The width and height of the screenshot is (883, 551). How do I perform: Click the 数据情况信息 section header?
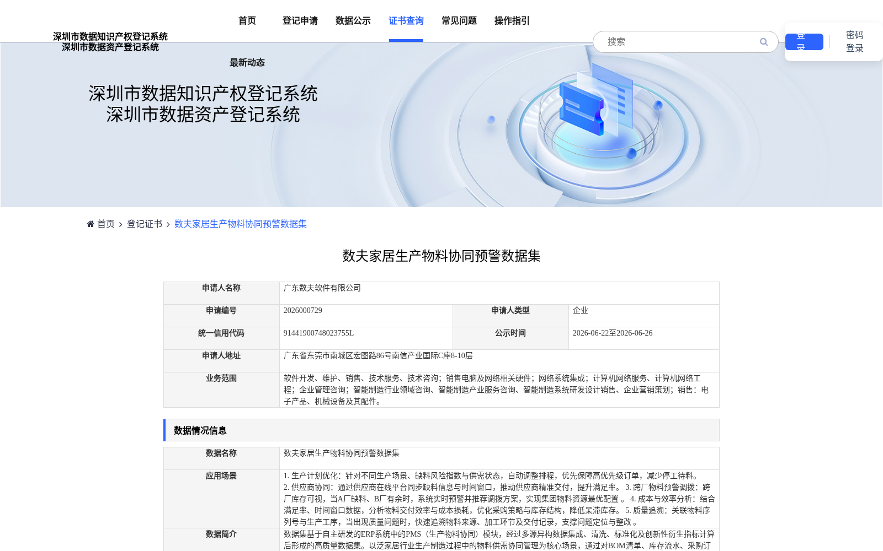[441, 430]
